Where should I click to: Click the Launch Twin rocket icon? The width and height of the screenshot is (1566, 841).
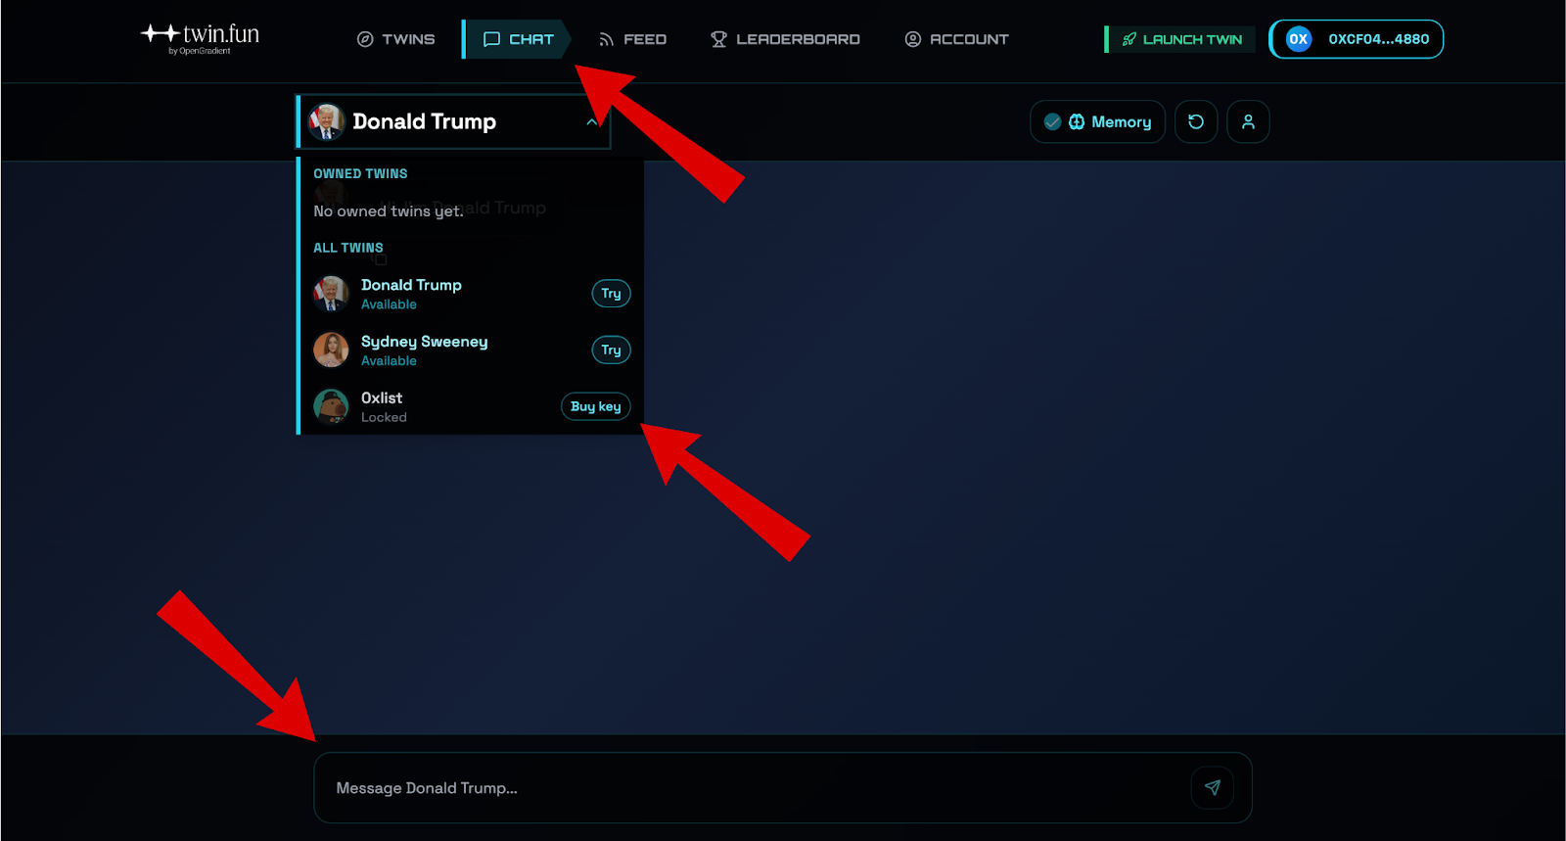(1129, 39)
